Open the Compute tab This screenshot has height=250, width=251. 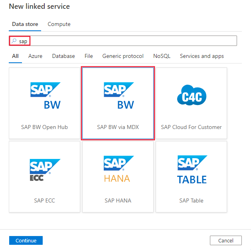(x=59, y=24)
